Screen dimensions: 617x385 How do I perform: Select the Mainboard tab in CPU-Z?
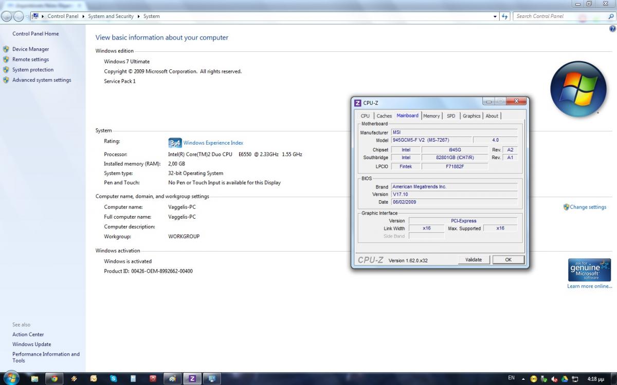pyautogui.click(x=408, y=115)
